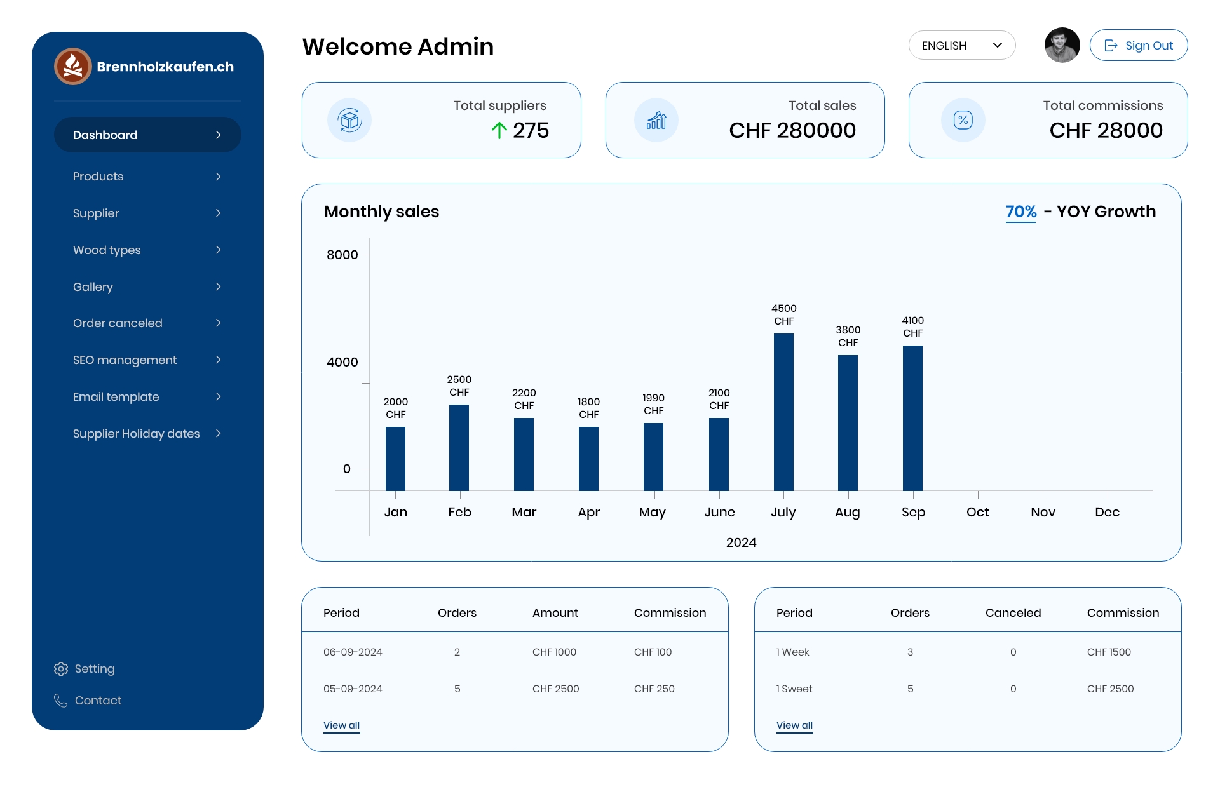1220x794 pixels.
Task: Click the Brennholzkaufen.ch flame logo icon
Action: point(72,65)
